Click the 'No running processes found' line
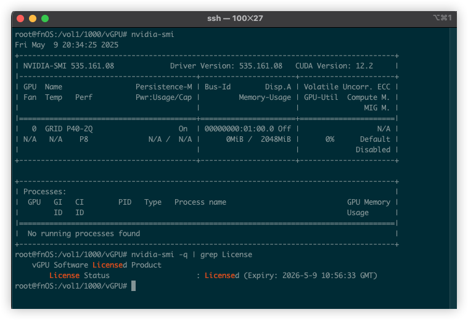Screen dimensions: 468x320 tap(84, 234)
